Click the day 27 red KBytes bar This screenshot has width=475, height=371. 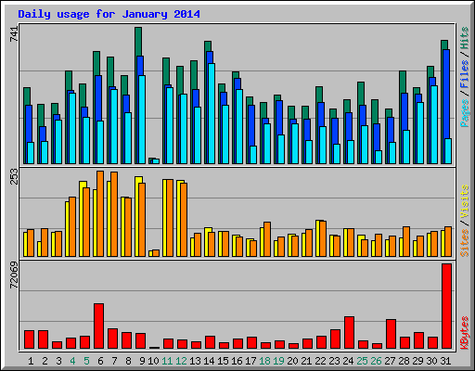pyautogui.click(x=391, y=334)
